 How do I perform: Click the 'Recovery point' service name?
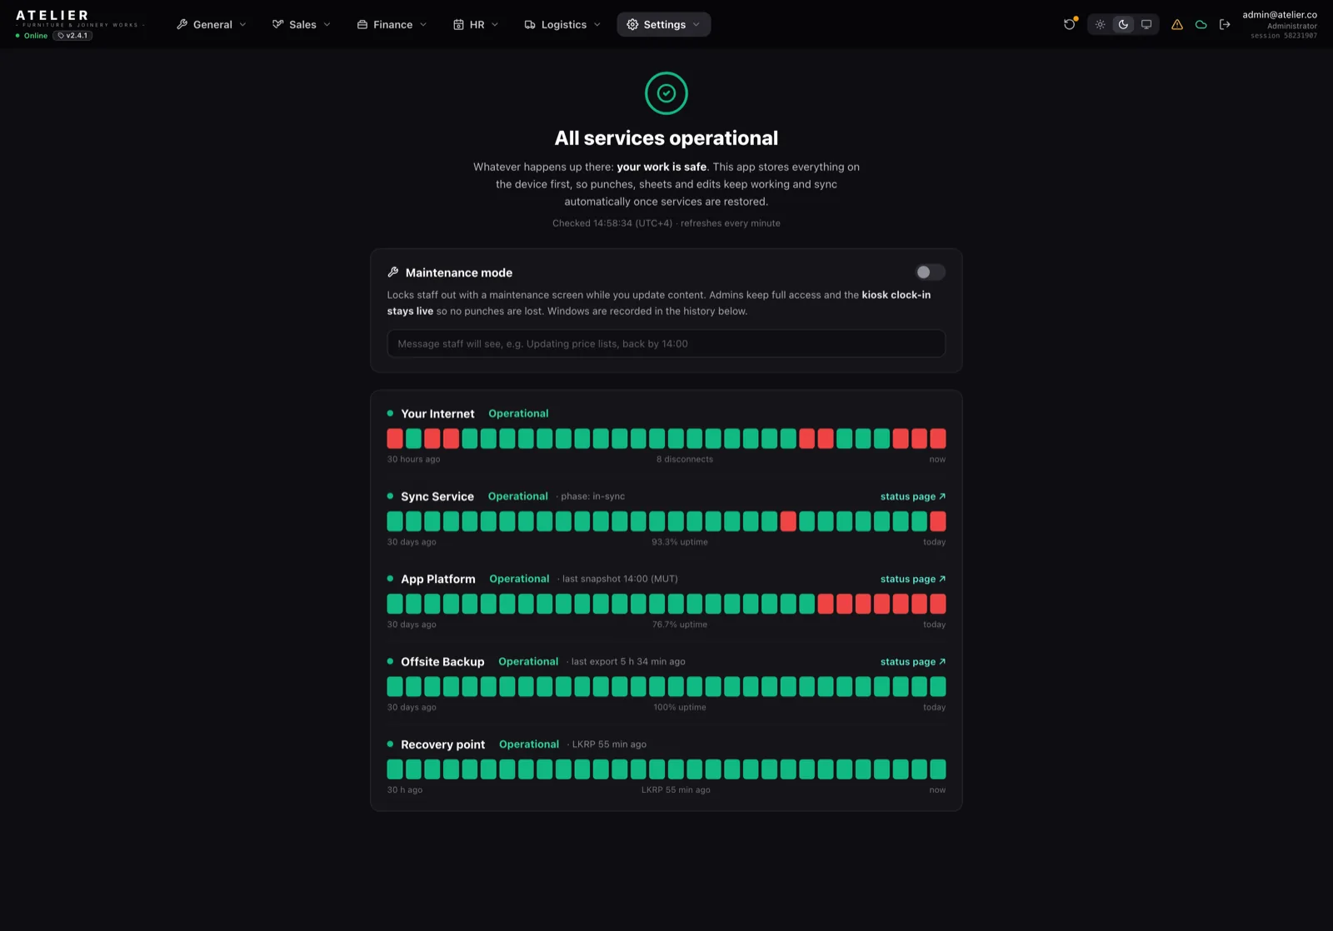tap(442, 744)
